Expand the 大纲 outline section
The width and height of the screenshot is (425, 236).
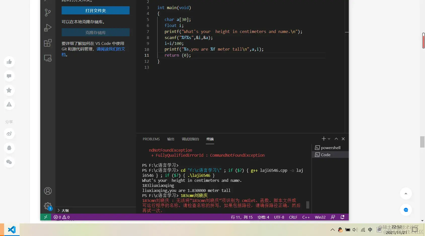pos(63,211)
